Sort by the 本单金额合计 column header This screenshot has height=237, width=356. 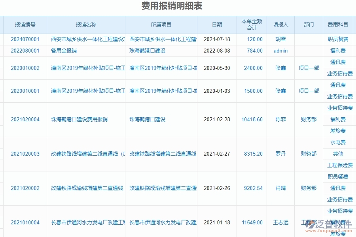click(x=252, y=24)
